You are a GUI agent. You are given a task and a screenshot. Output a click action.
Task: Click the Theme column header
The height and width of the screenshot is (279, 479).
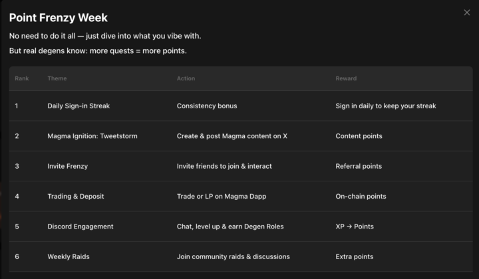[57, 78]
